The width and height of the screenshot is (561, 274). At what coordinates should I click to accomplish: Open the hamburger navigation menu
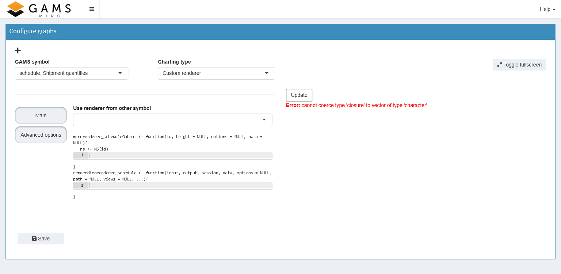click(x=91, y=9)
